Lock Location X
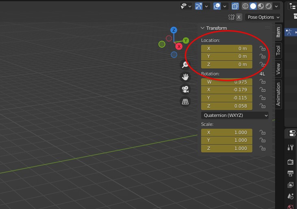297x209 pixels. (x=262, y=48)
